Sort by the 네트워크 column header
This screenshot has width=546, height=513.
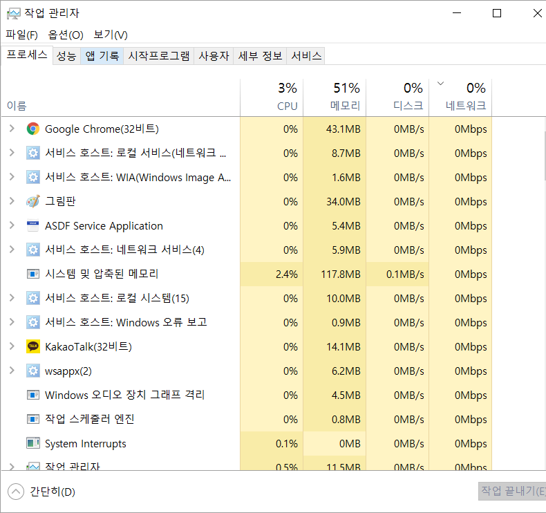point(461,97)
